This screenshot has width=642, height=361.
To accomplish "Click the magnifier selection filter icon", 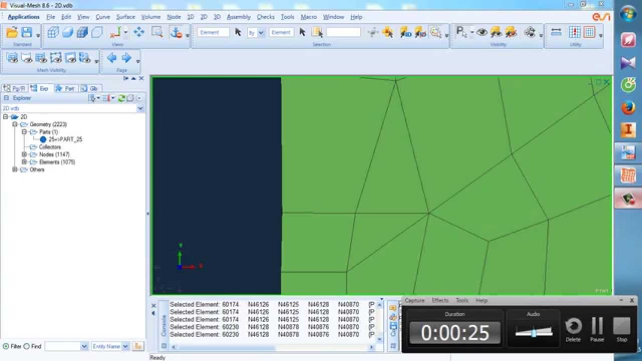I will click(436, 33).
